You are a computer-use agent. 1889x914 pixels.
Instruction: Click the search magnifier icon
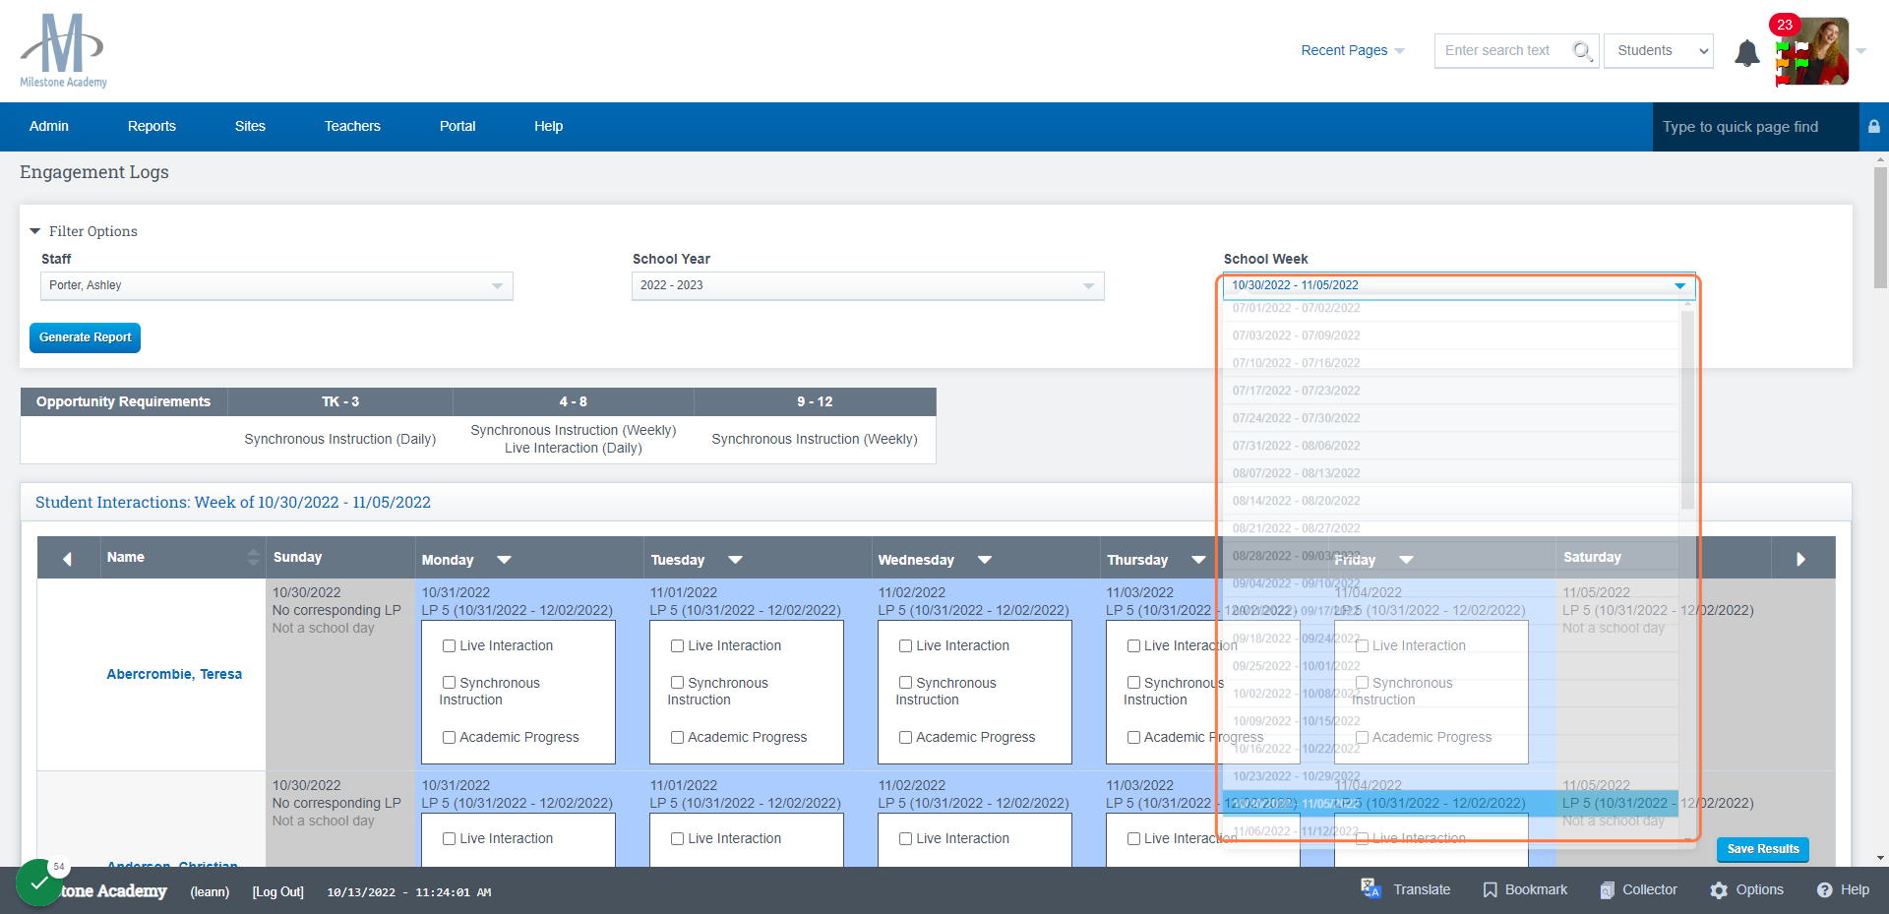click(1581, 50)
